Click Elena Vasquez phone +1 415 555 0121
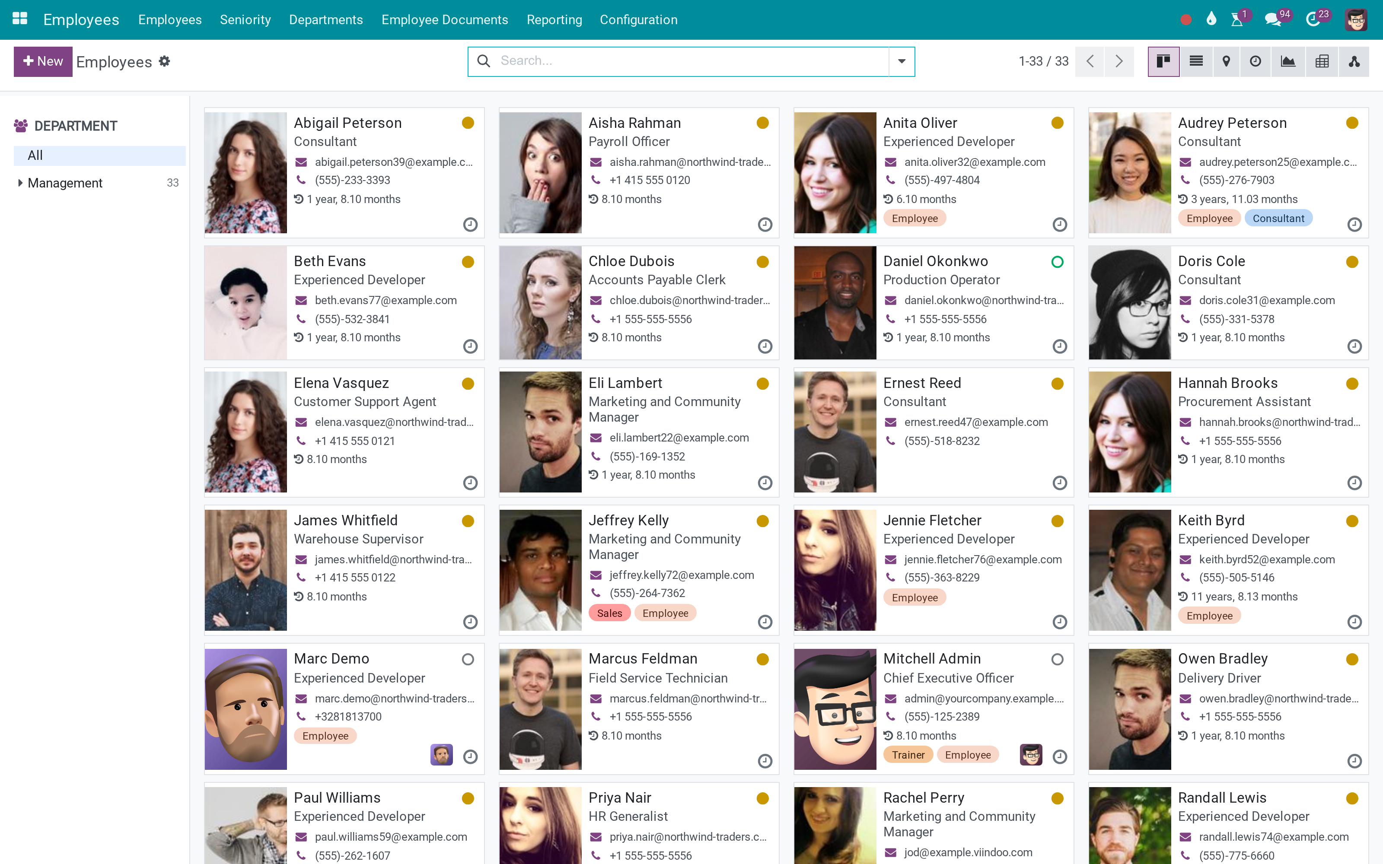The height and width of the screenshot is (864, 1383). pos(354,441)
